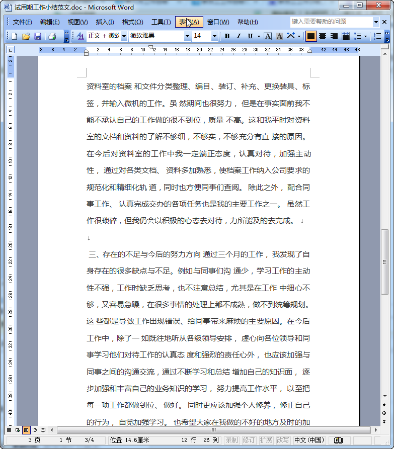Image resolution: width=394 pixels, height=449 pixels.
Task: Click the help question input box
Action: pos(331,22)
